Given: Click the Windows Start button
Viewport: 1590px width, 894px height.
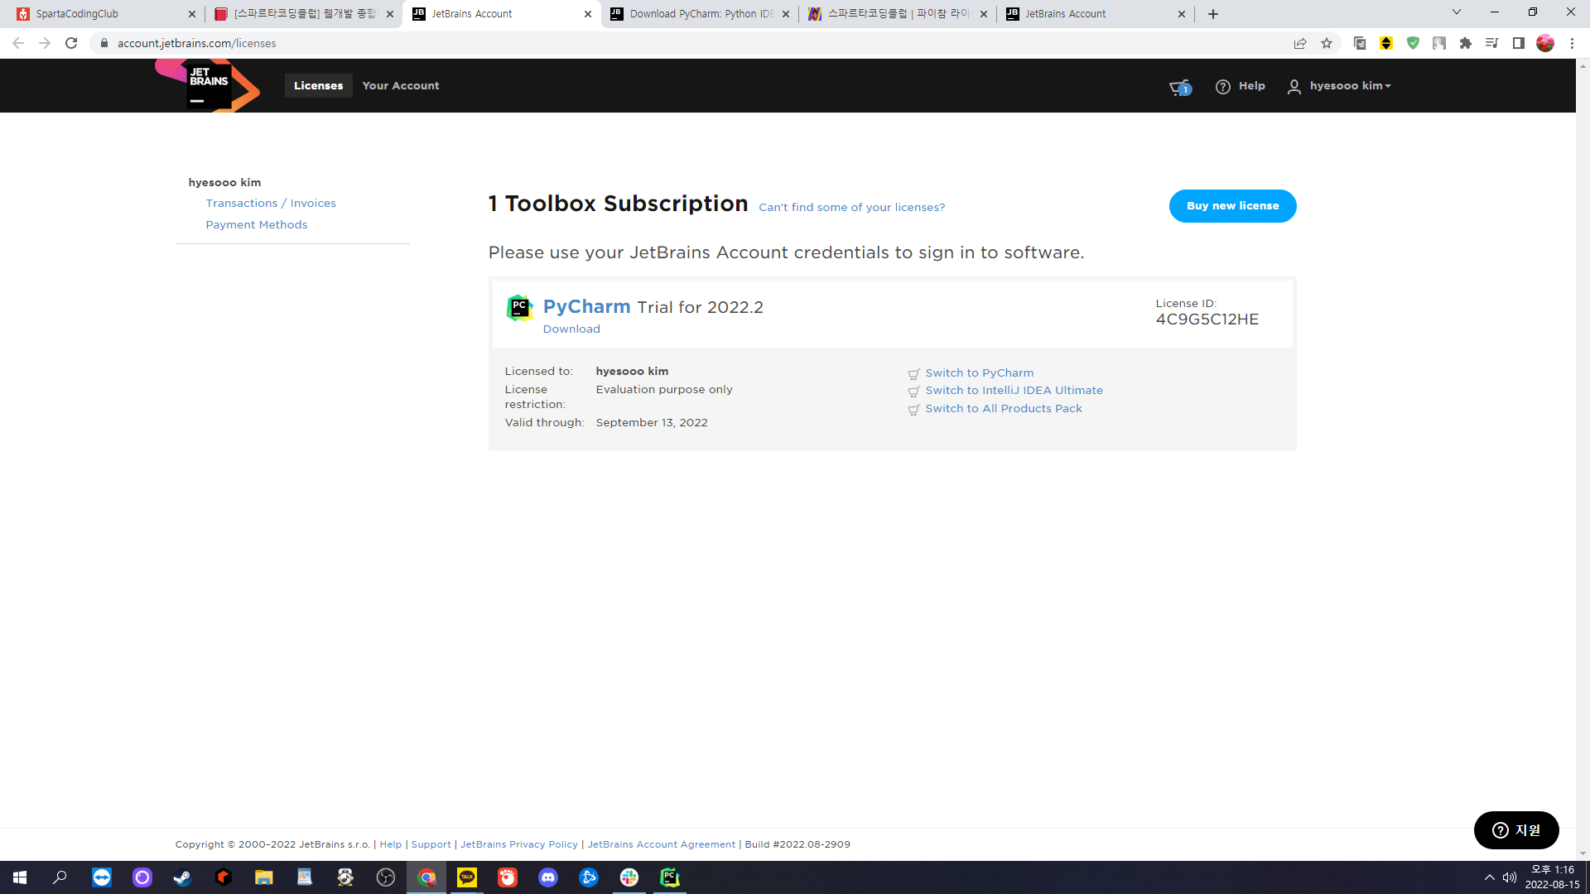Looking at the screenshot, I should point(20,877).
